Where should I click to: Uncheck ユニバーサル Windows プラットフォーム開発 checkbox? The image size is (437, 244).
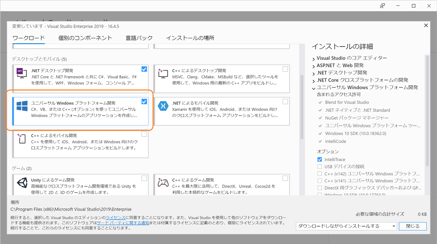pos(144,102)
